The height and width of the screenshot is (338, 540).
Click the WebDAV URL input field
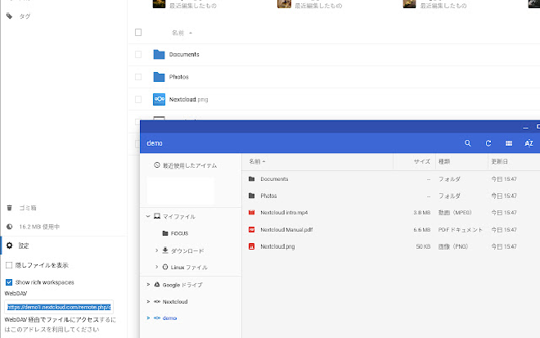tap(58, 307)
